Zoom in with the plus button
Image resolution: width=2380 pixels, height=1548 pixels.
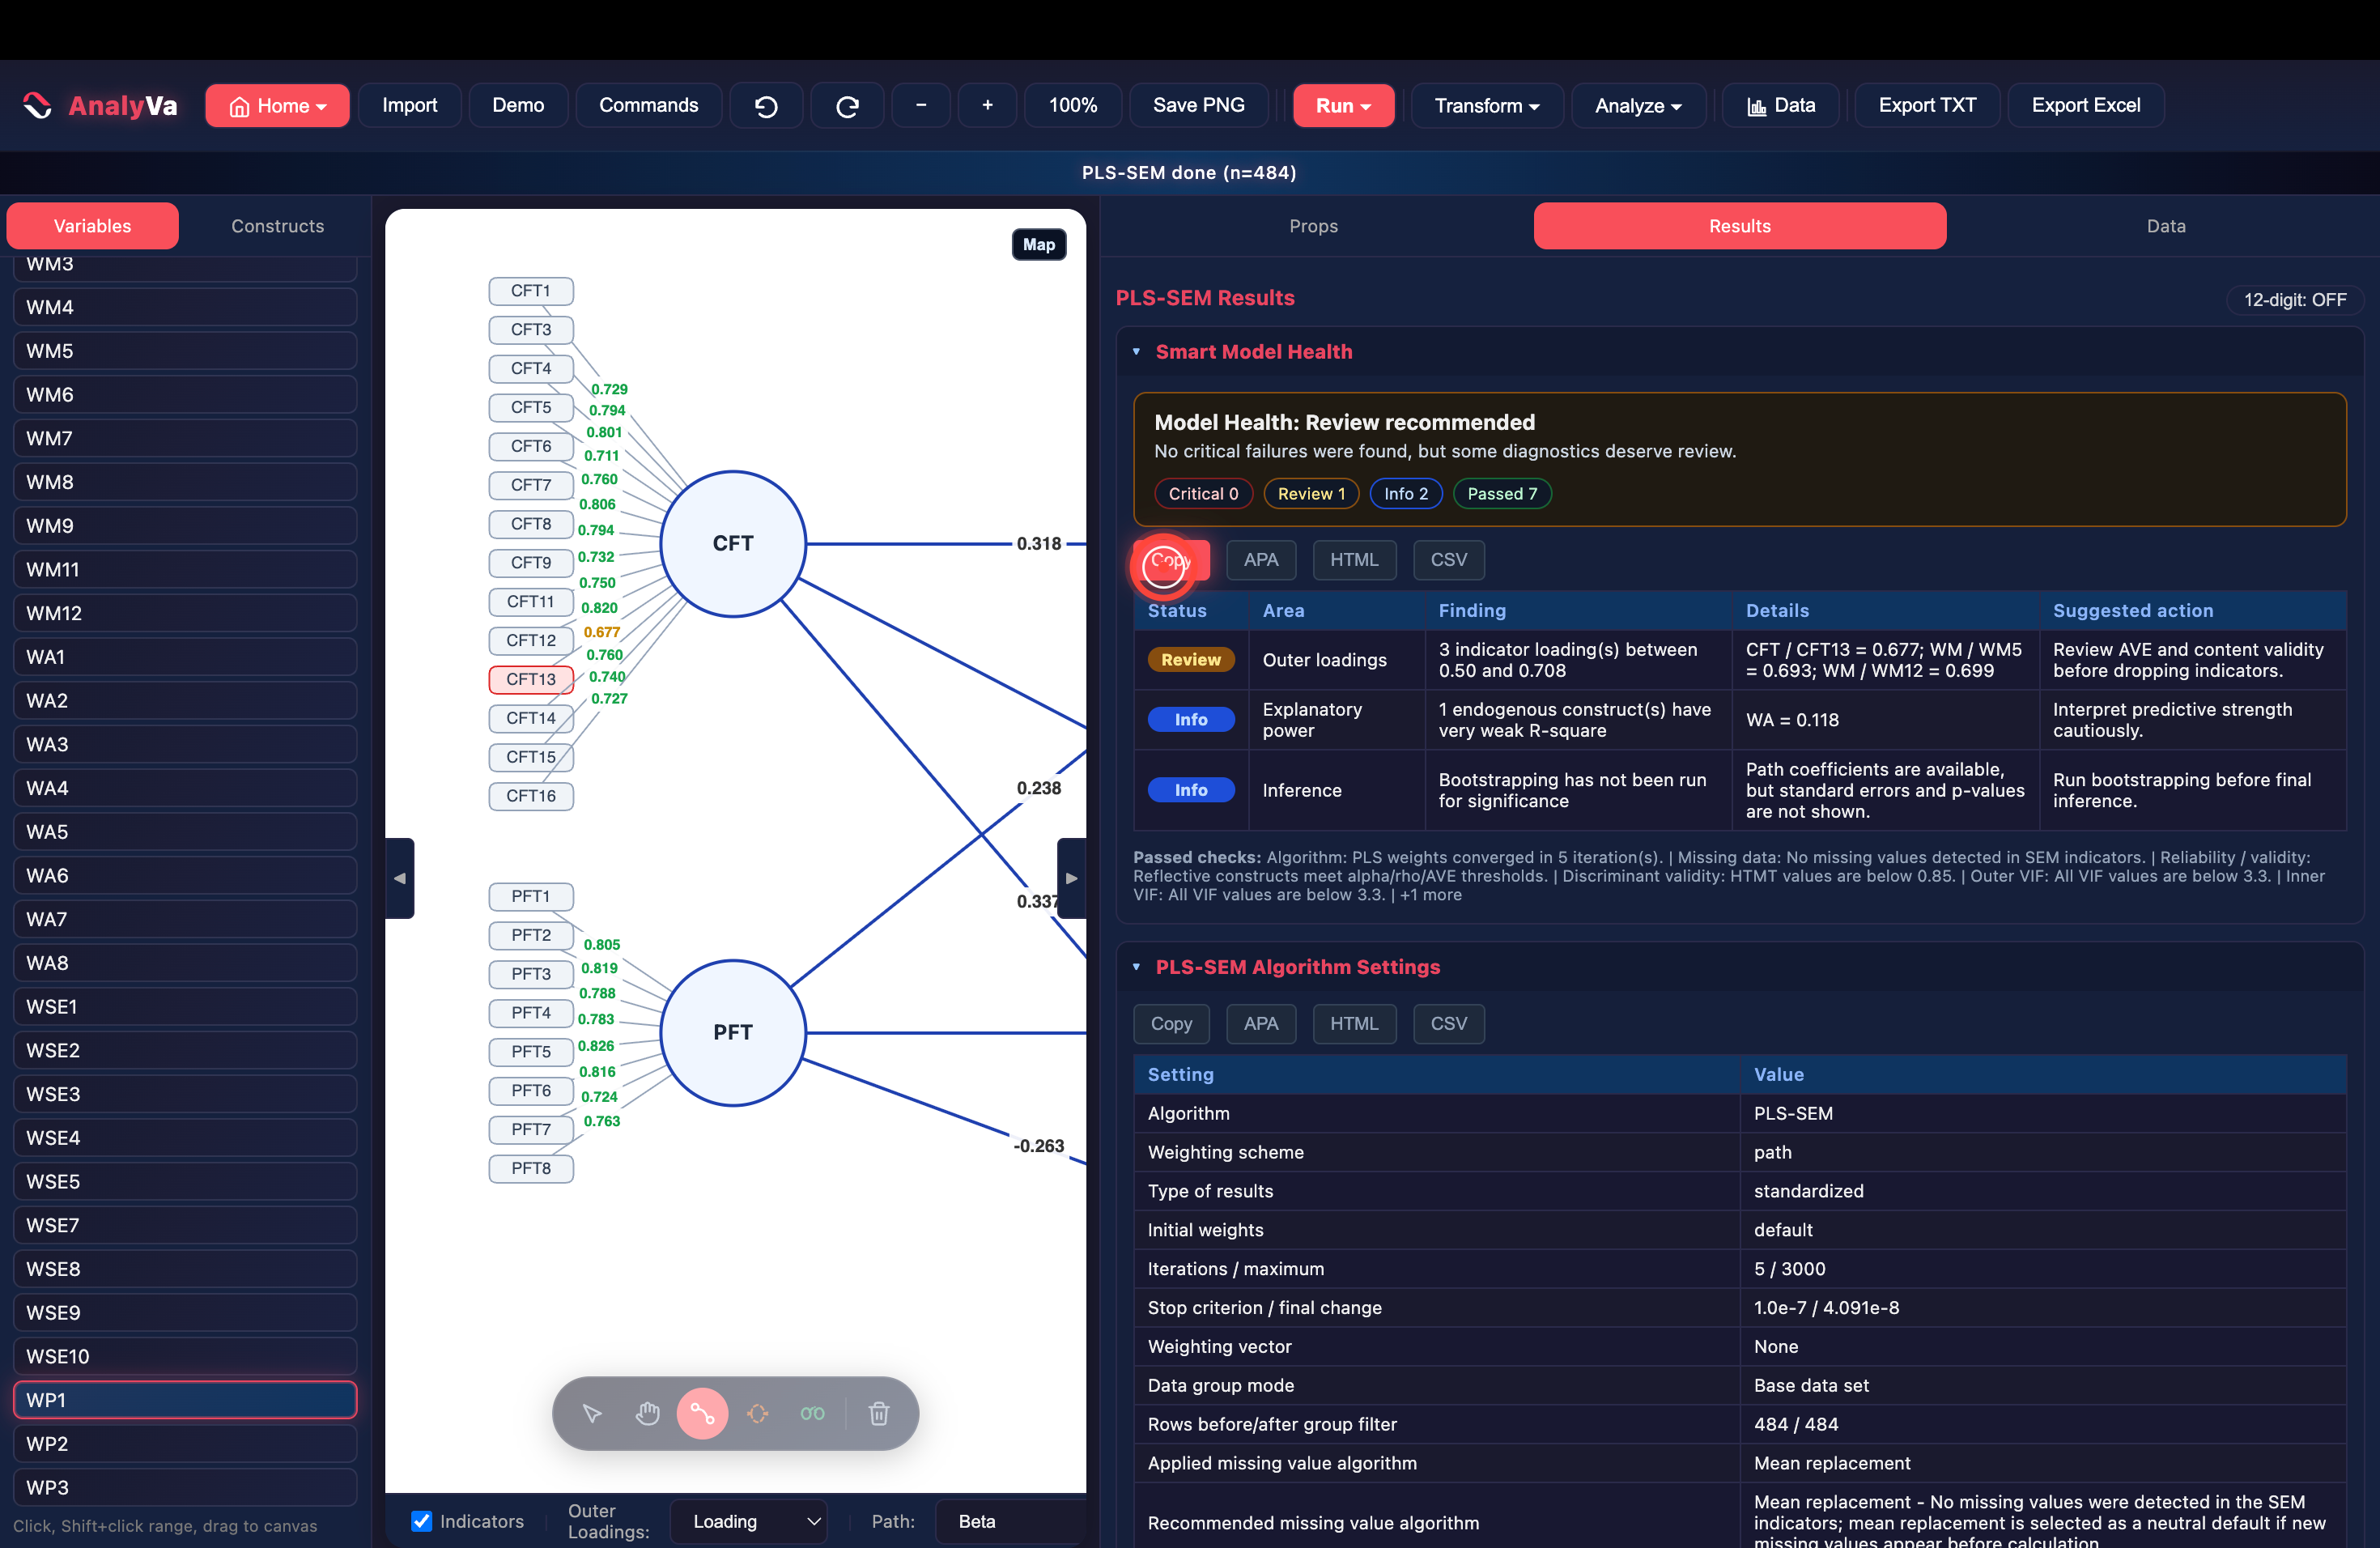987,105
